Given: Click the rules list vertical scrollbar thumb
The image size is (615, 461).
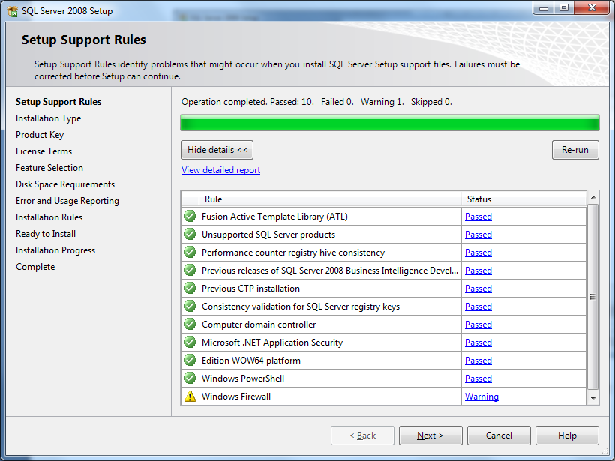Looking at the screenshot, I should pos(593,297).
